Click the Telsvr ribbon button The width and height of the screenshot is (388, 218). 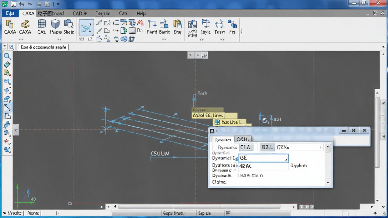pos(219,27)
